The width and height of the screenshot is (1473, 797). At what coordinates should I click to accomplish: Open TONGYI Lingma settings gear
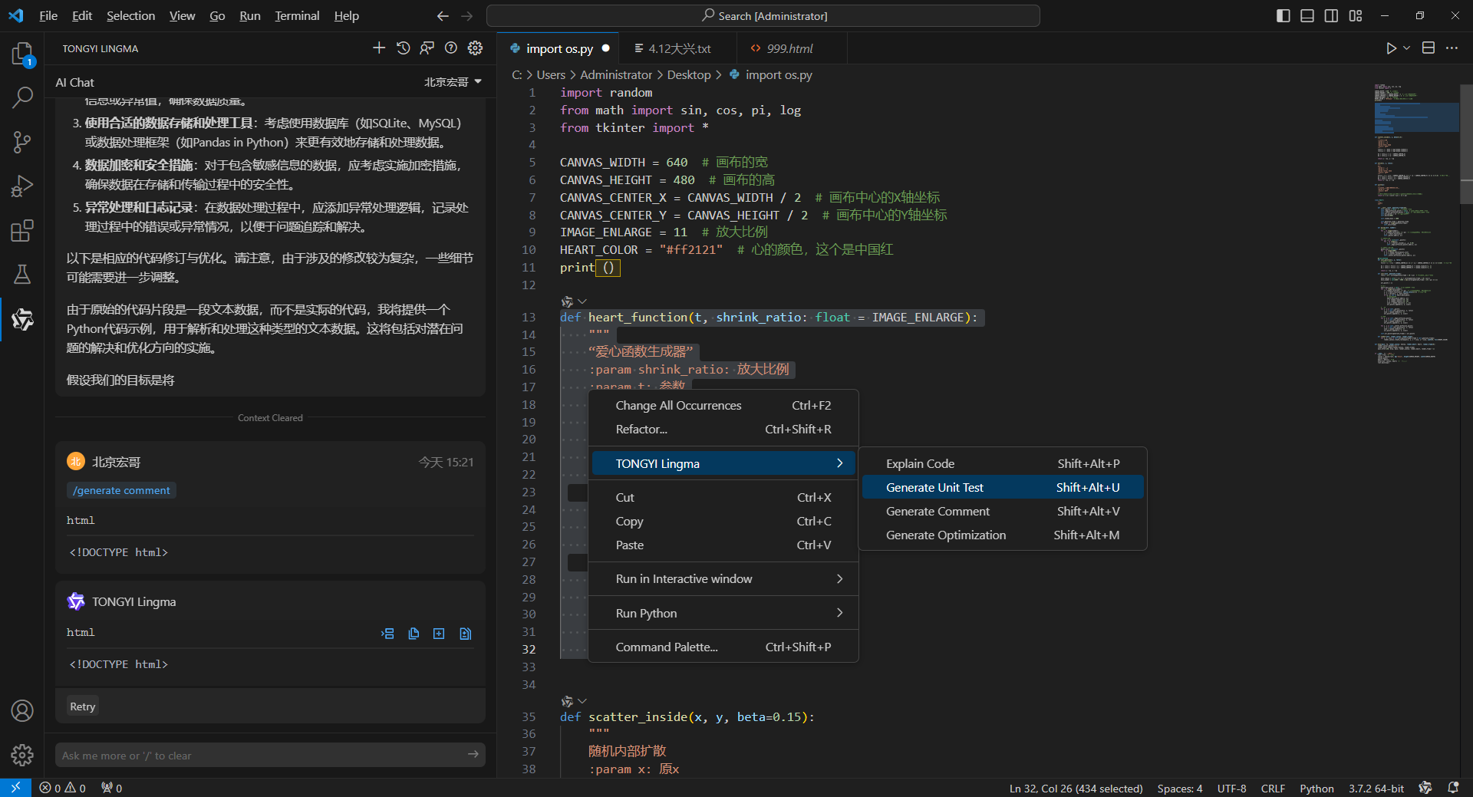[476, 48]
